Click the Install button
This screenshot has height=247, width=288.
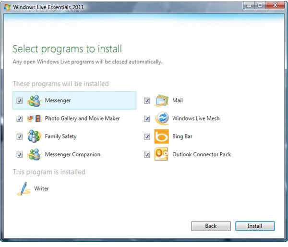[x=255, y=226]
